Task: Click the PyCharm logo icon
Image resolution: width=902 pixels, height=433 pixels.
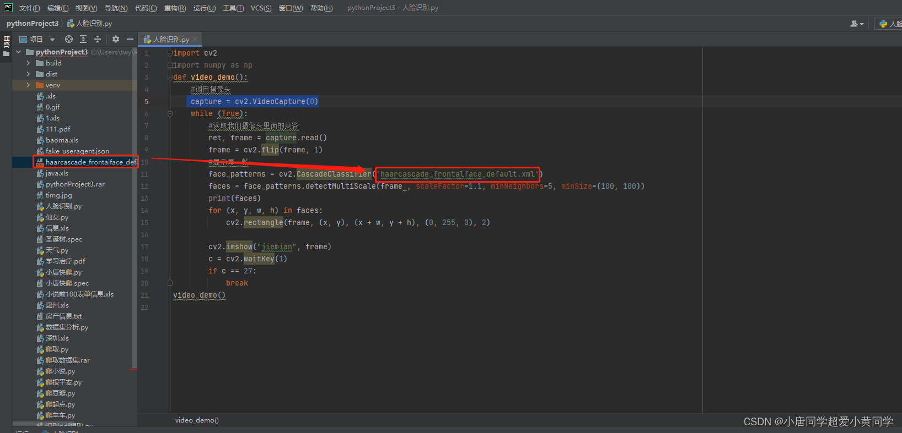Action: pyautogui.click(x=8, y=7)
